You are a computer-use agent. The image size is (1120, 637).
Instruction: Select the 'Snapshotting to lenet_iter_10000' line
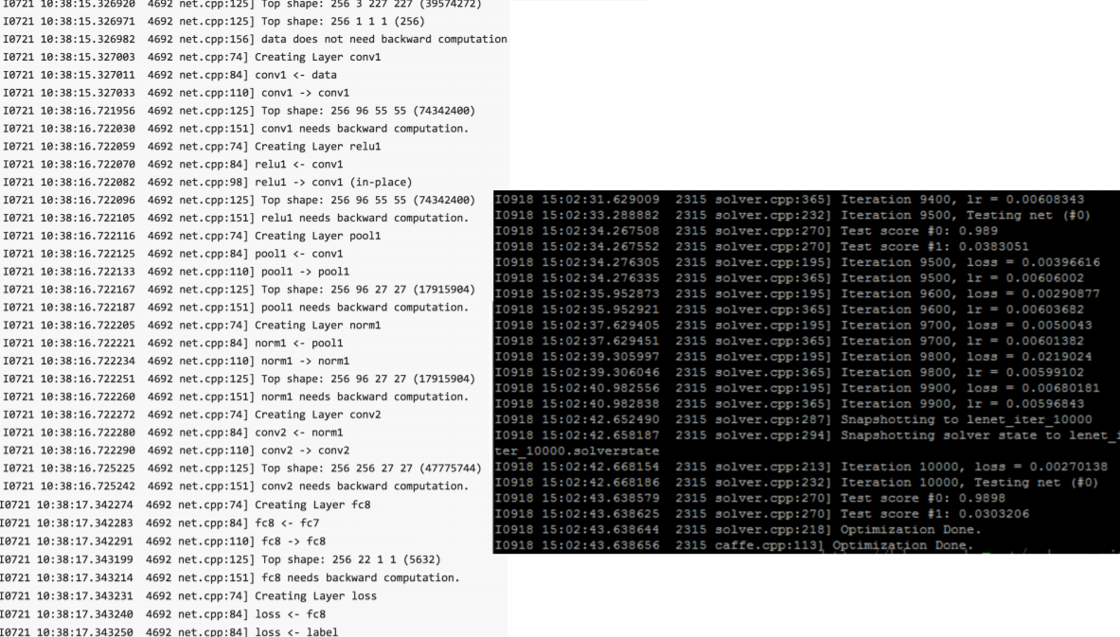tap(793, 419)
